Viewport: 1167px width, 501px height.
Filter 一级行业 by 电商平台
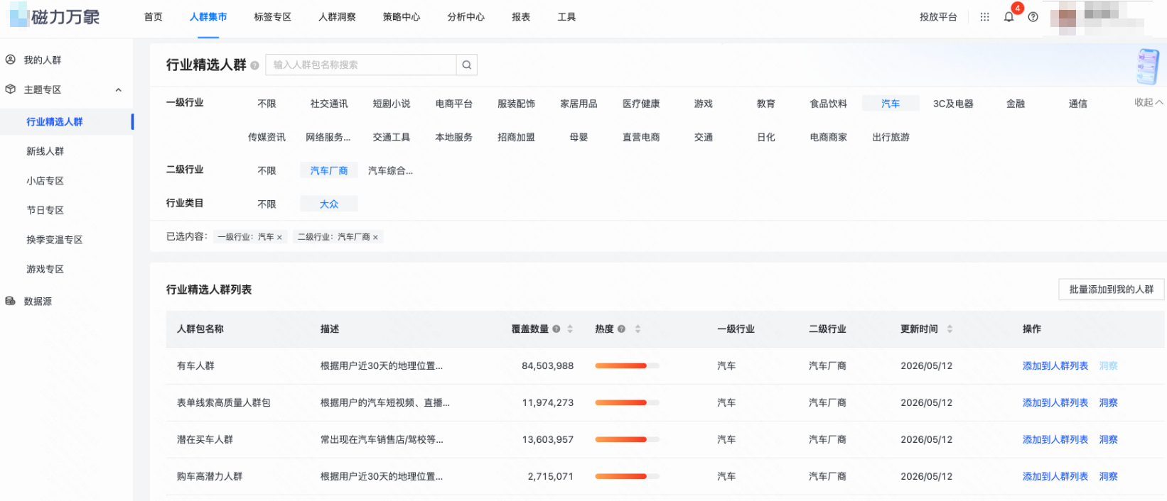454,104
